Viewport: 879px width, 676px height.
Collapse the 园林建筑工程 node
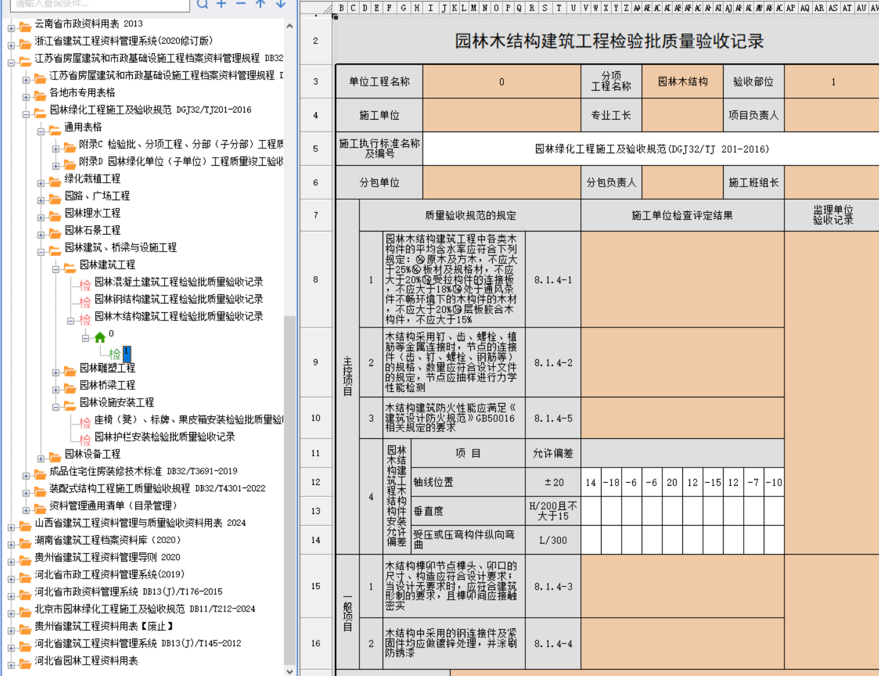coord(56,269)
